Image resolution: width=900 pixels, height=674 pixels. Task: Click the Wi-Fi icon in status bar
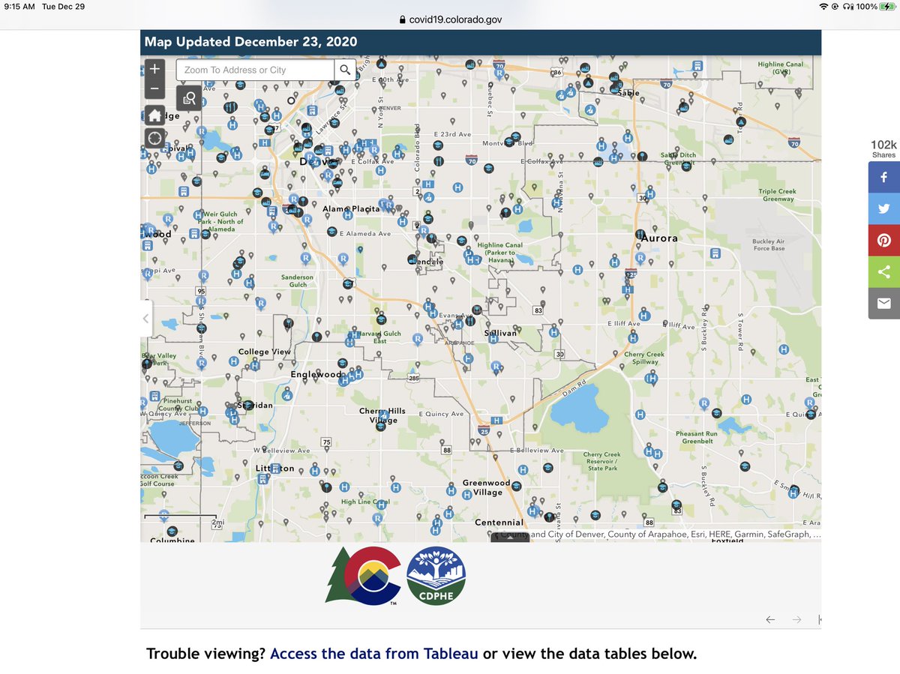pos(824,6)
